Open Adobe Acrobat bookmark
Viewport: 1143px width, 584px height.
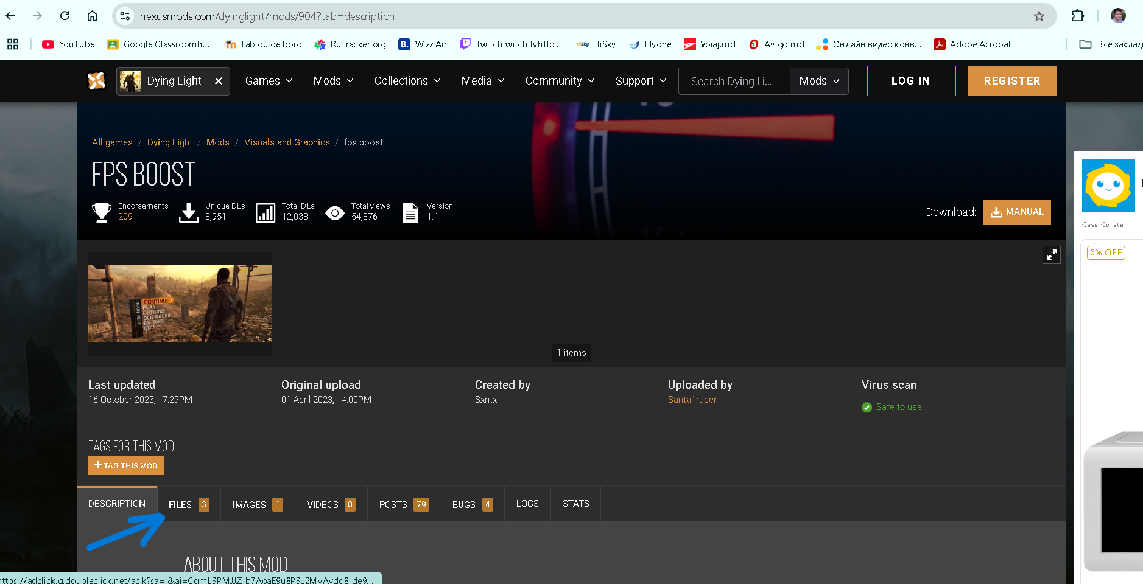[x=972, y=44]
